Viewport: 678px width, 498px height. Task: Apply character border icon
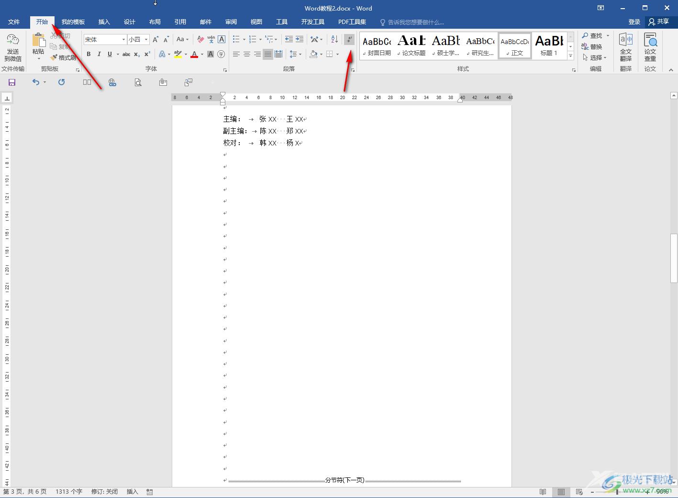222,39
